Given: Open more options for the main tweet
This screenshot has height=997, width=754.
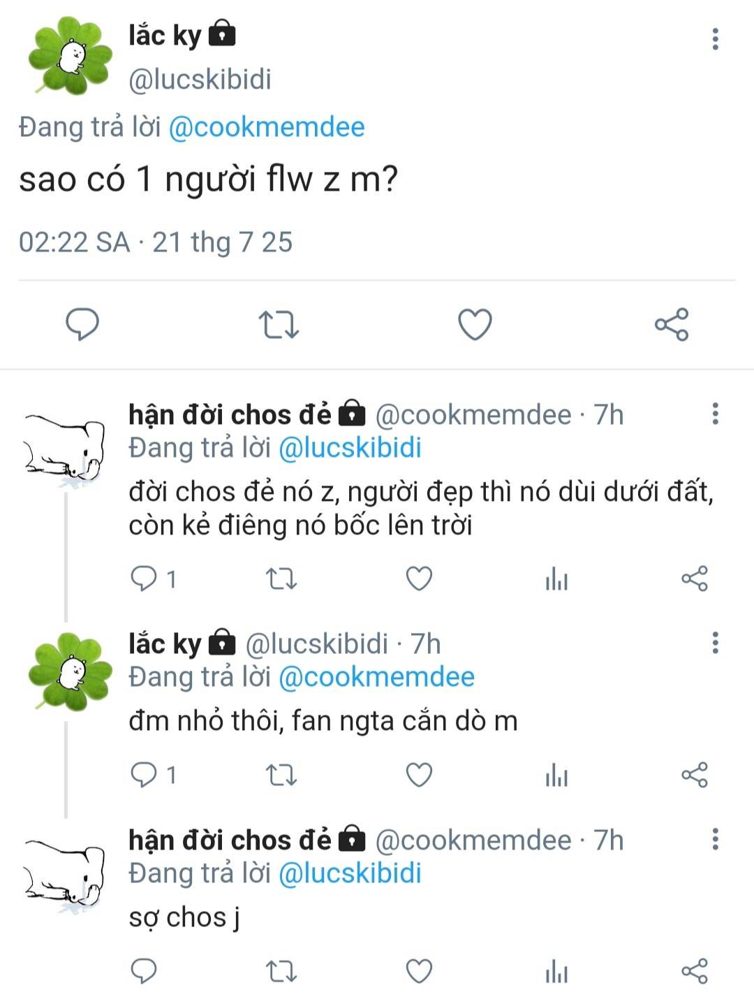Looking at the screenshot, I should pyautogui.click(x=715, y=39).
